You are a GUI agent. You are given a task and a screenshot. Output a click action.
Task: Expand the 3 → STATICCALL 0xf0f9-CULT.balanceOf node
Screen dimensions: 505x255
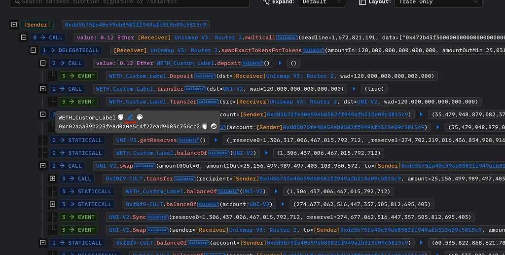53,204
